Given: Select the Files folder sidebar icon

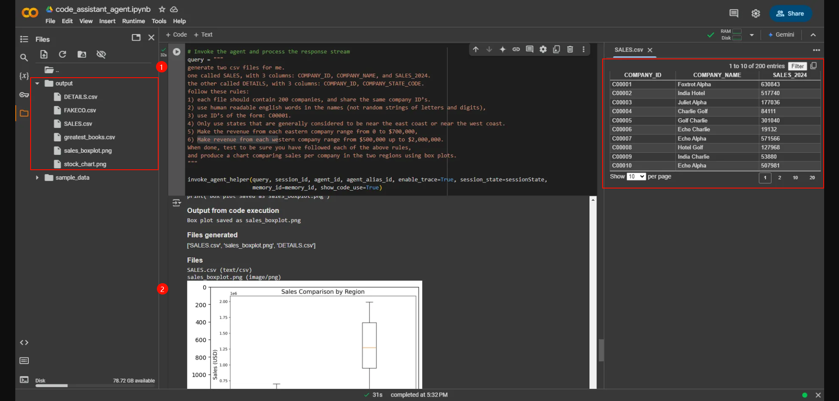Looking at the screenshot, I should 24,113.
